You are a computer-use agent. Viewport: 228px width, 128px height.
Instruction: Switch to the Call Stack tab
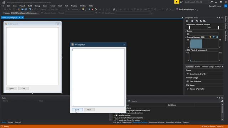pos(117,122)
